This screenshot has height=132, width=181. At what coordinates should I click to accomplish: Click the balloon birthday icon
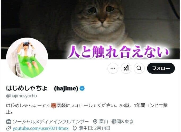75,128
